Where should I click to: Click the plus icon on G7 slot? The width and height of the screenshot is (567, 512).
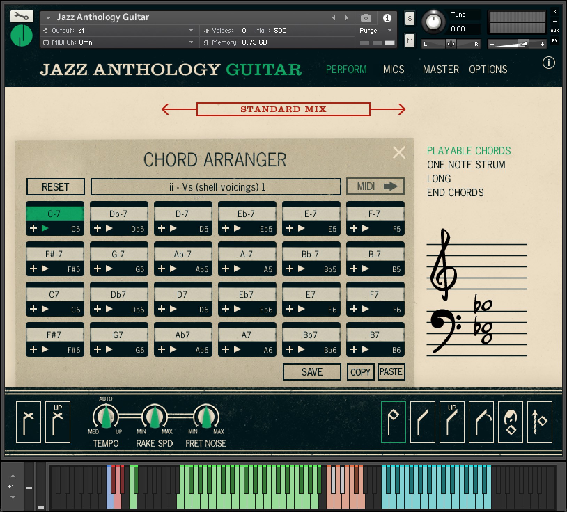[98, 349]
